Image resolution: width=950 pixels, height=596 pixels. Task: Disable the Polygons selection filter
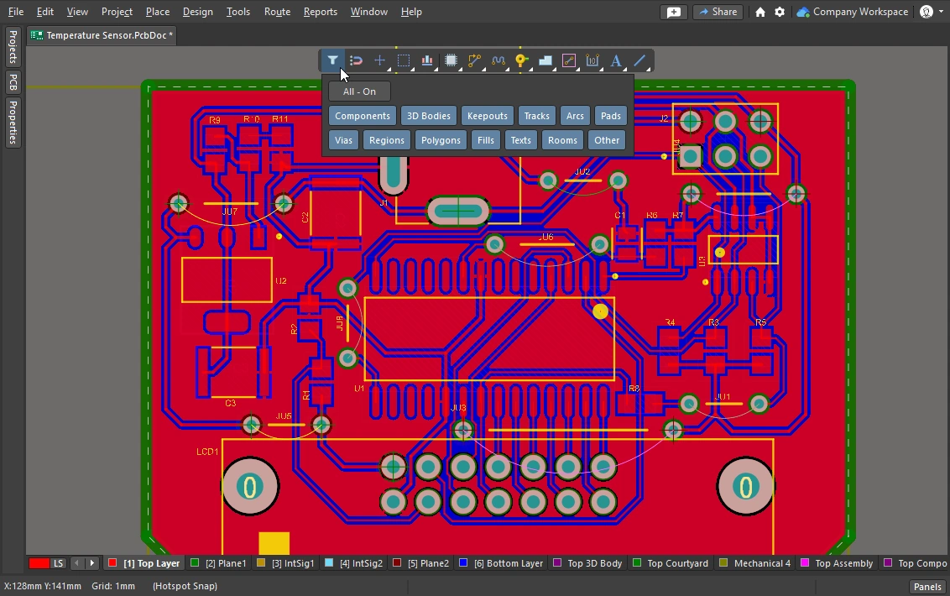pos(441,140)
